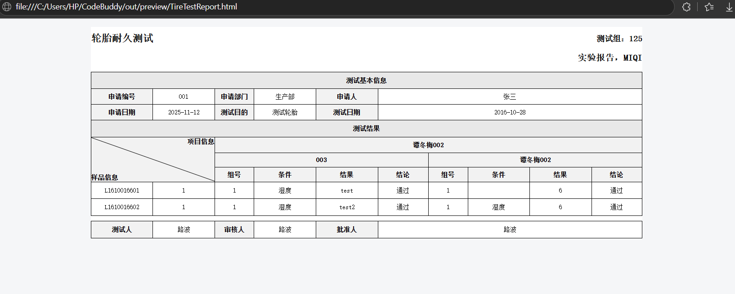Viewport: 735px width, 294px height.
Task: Select the 测试轮胎 cell
Action: coord(285,112)
